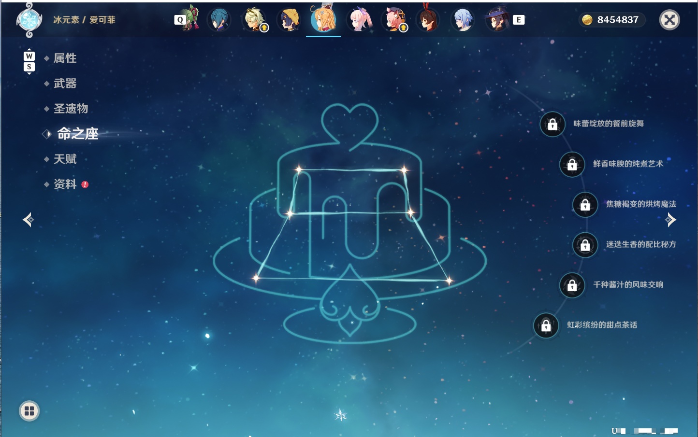Open the 属性 attributes page

pyautogui.click(x=65, y=58)
